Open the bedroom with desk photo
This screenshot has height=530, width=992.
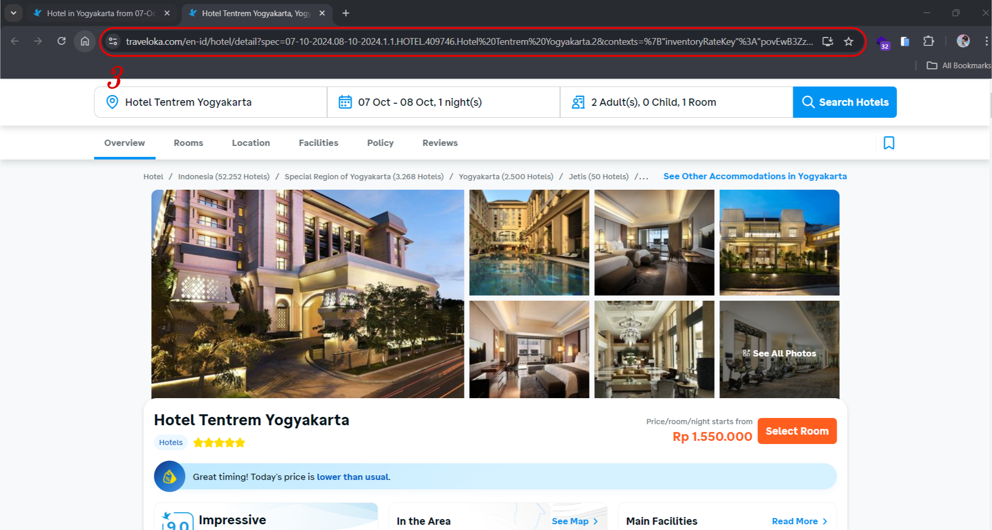point(529,349)
